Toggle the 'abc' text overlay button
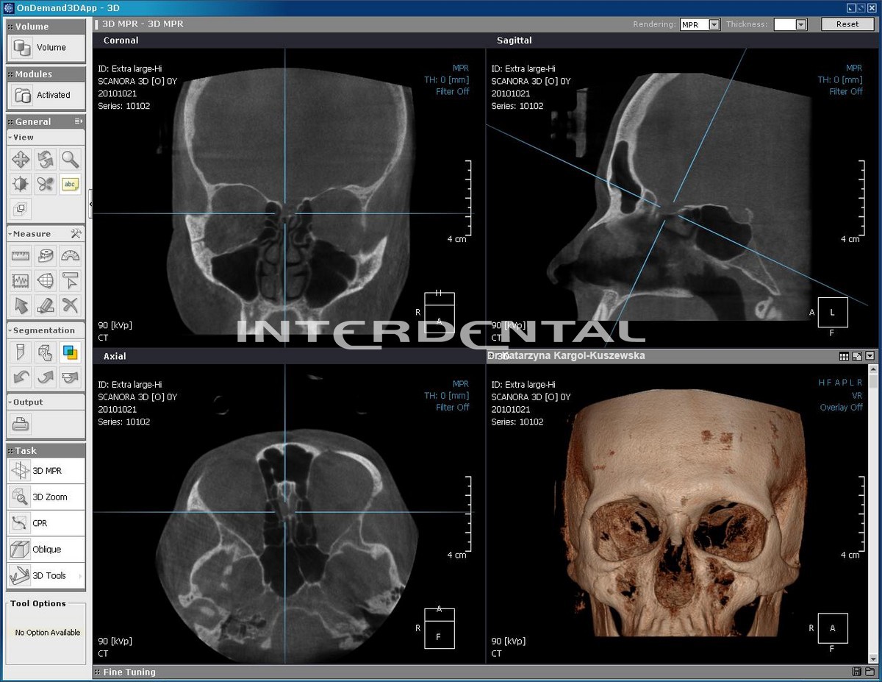Screen dimensions: 882x682 pyautogui.click(x=70, y=184)
